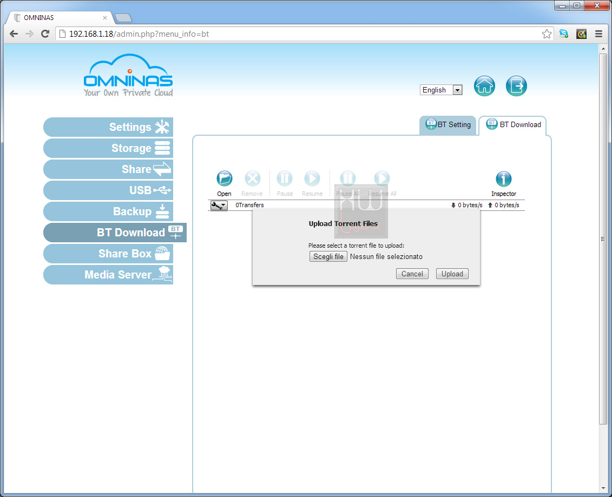Click the download speed 0 bytes/s indicator
The image size is (612, 497).
(467, 205)
